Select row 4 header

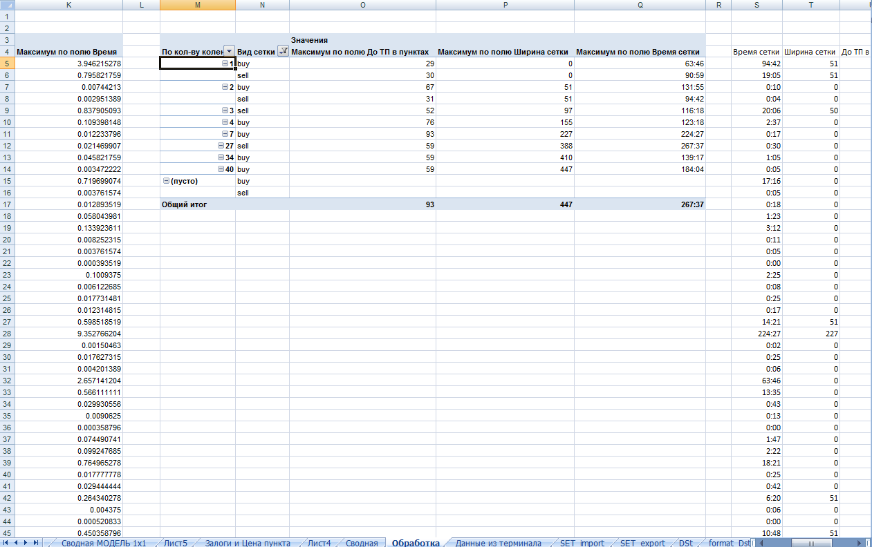click(7, 52)
